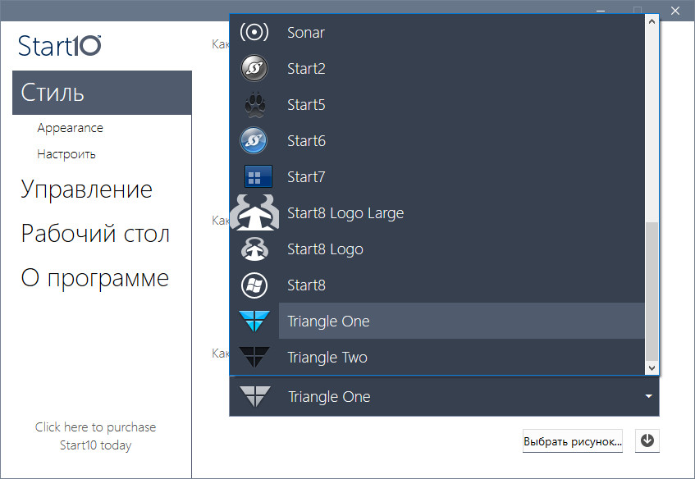This screenshot has height=479, width=695.
Task: Click the Start5 paw print icon
Action: (x=255, y=104)
